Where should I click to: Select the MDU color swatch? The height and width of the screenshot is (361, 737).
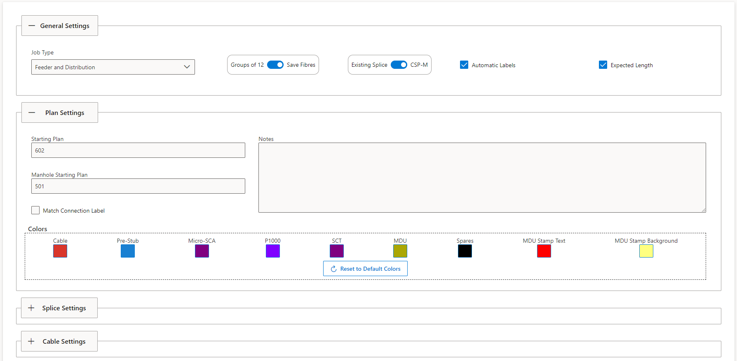(x=400, y=251)
